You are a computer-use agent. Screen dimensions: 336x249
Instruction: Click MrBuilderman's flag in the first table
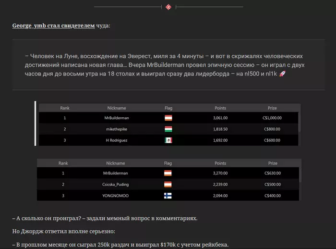[168, 118]
